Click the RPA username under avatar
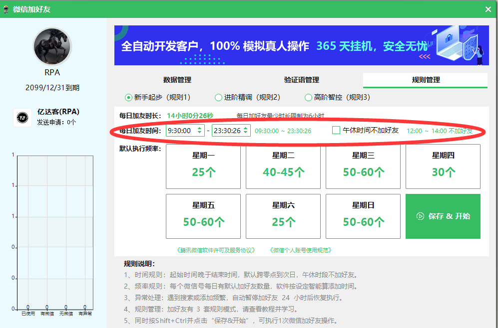This screenshot has height=328, width=498. (52, 73)
